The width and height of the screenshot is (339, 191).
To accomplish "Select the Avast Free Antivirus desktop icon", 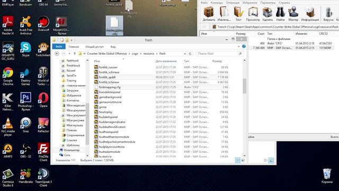I will coord(26,25).
